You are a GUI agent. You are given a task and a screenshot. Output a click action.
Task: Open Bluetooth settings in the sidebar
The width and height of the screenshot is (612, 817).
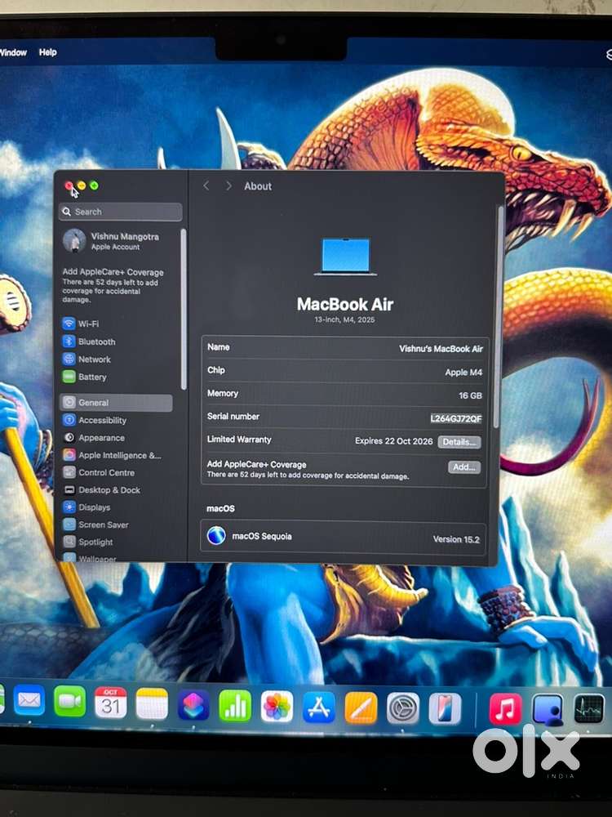[89, 342]
